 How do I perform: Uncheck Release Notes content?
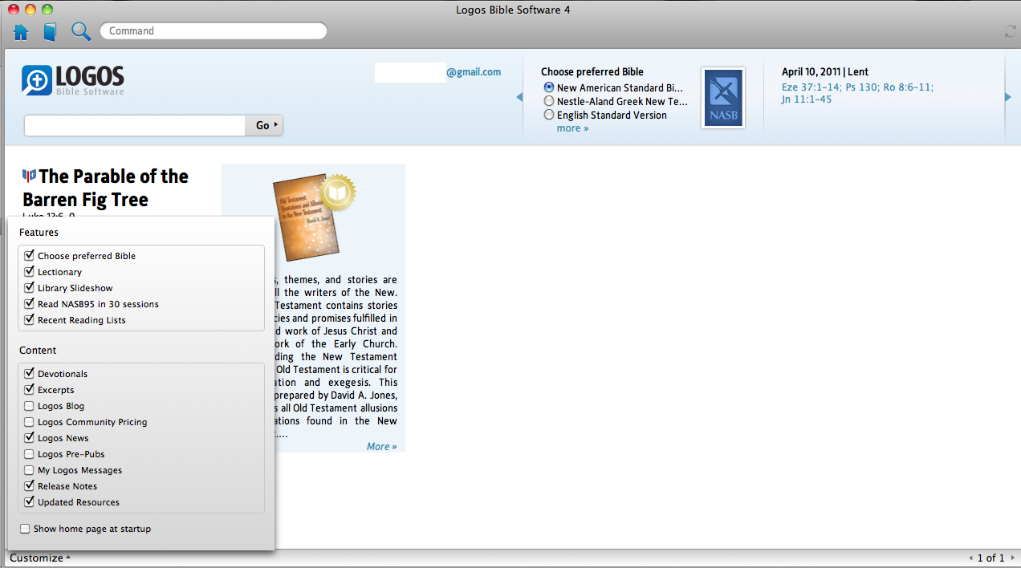(x=30, y=486)
